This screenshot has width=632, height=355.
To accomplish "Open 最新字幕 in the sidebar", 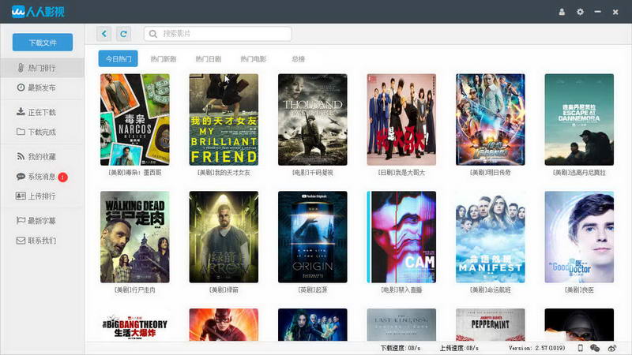I will coord(42,221).
